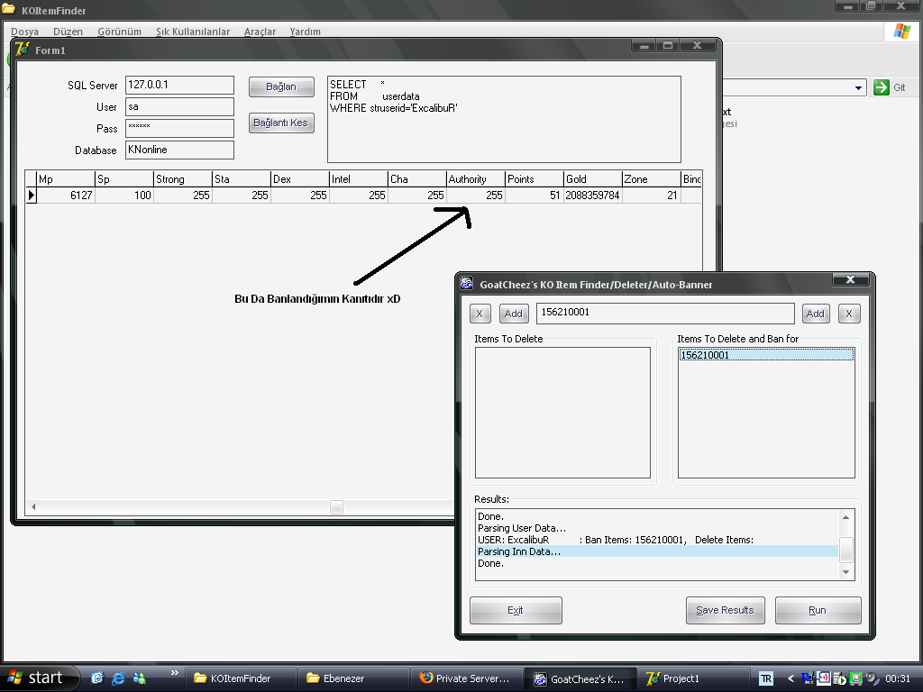
Task: Switch to Project1 taskbar button
Action: coord(693,678)
